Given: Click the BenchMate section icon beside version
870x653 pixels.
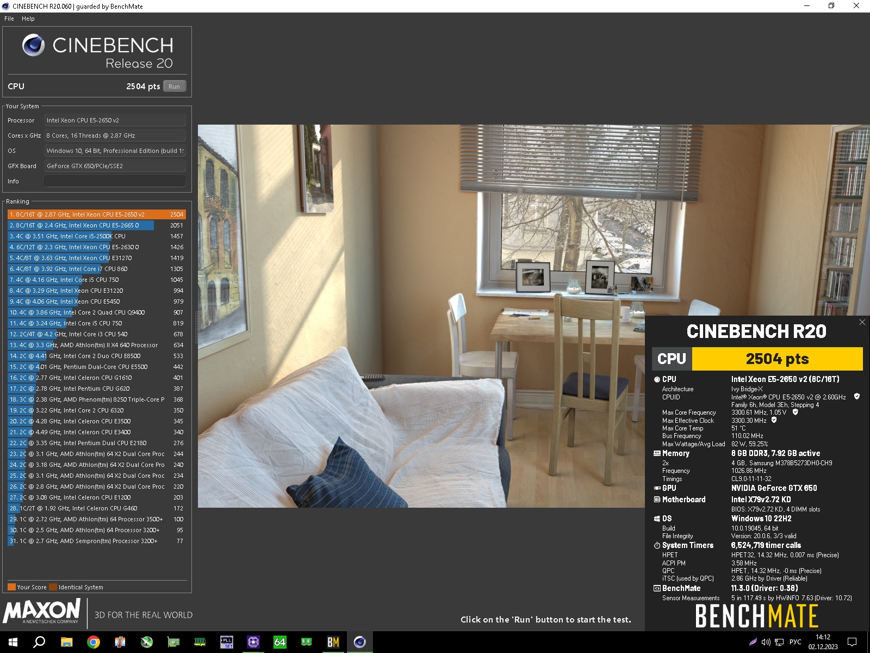Looking at the screenshot, I should pyautogui.click(x=657, y=588).
